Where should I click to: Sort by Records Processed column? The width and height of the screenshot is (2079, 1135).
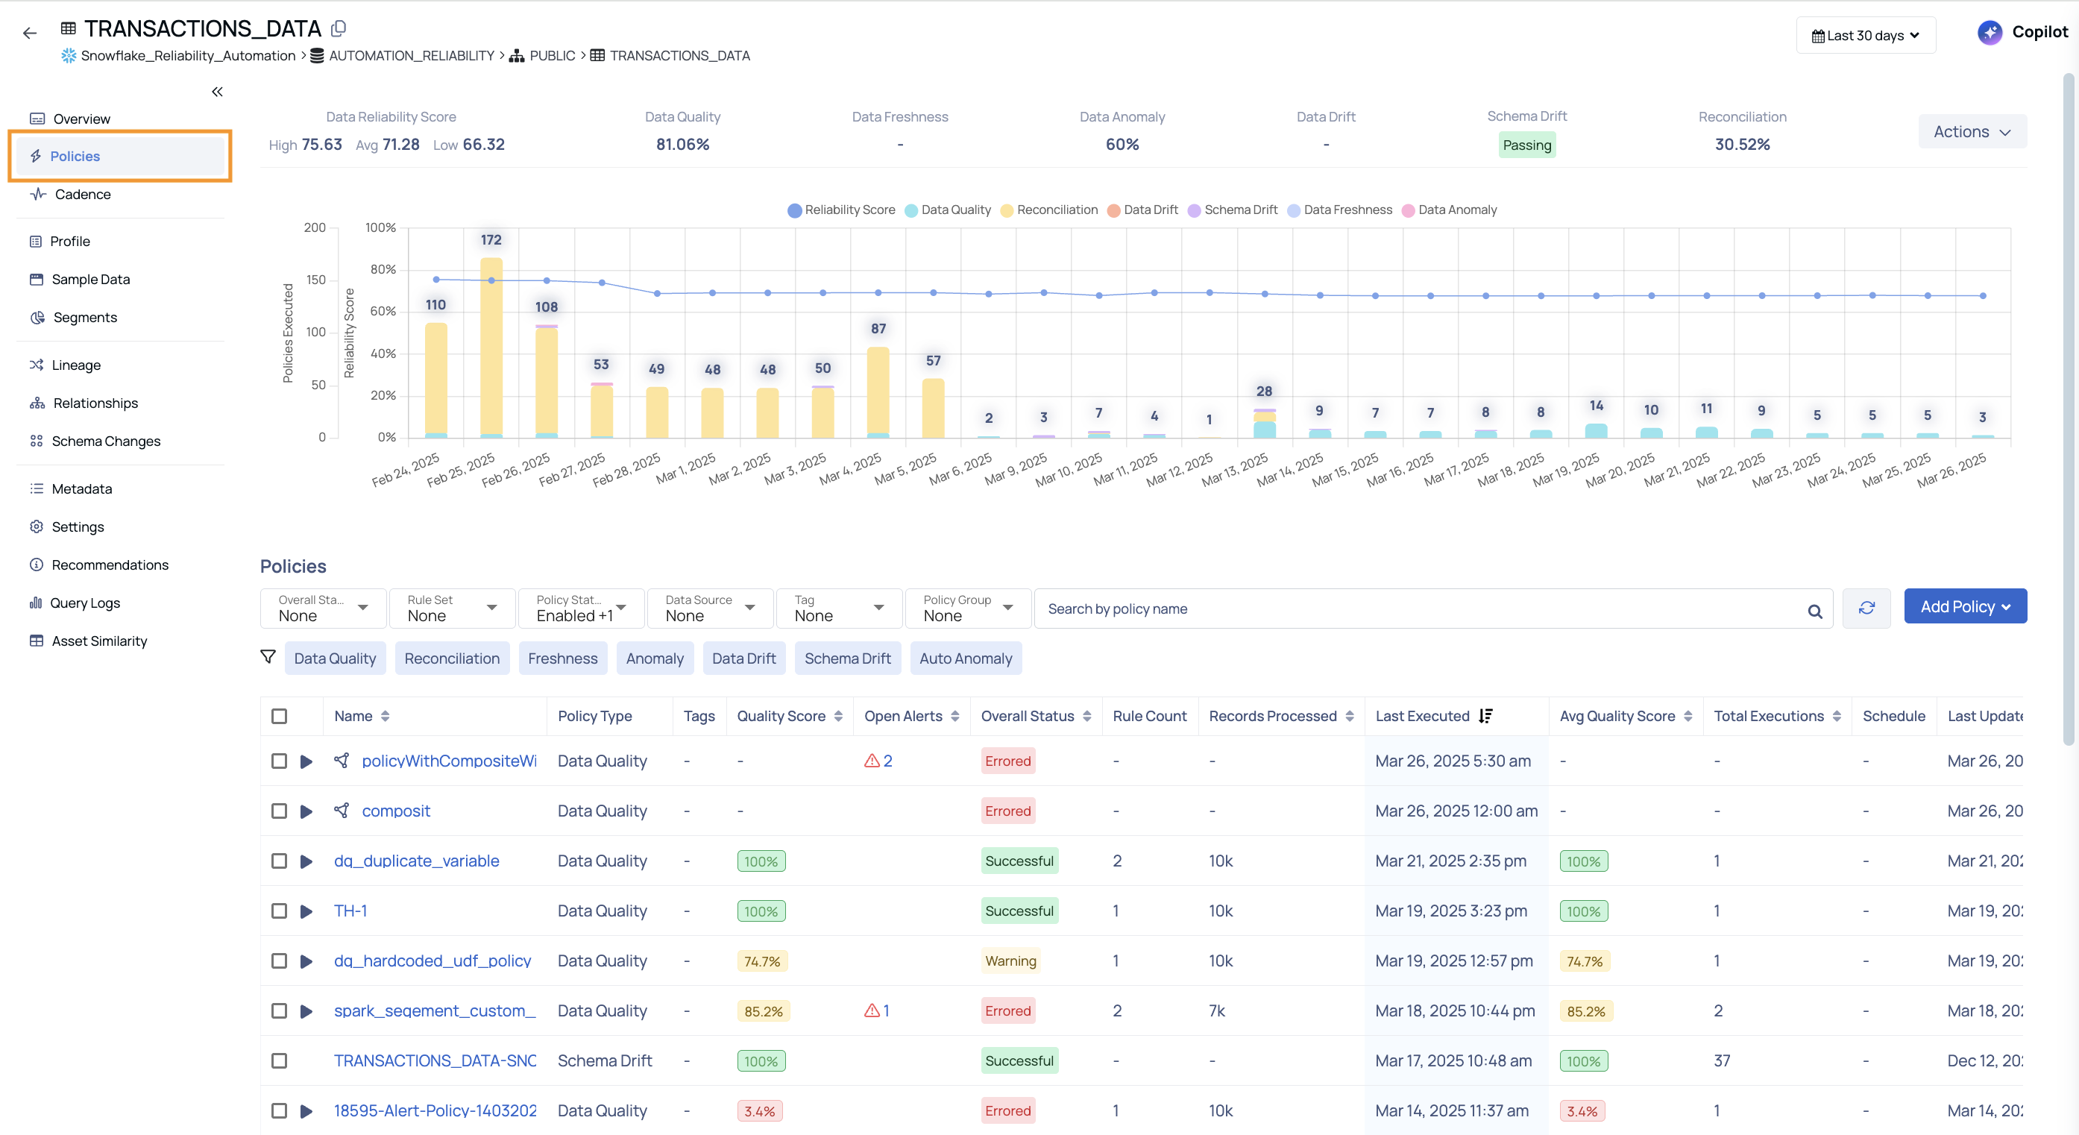click(1350, 716)
